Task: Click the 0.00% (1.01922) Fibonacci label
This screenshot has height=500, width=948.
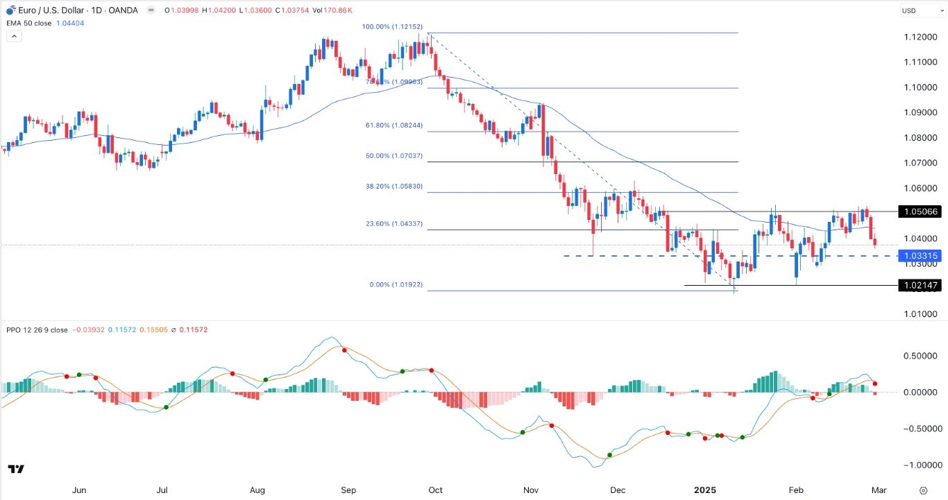Action: [x=397, y=285]
